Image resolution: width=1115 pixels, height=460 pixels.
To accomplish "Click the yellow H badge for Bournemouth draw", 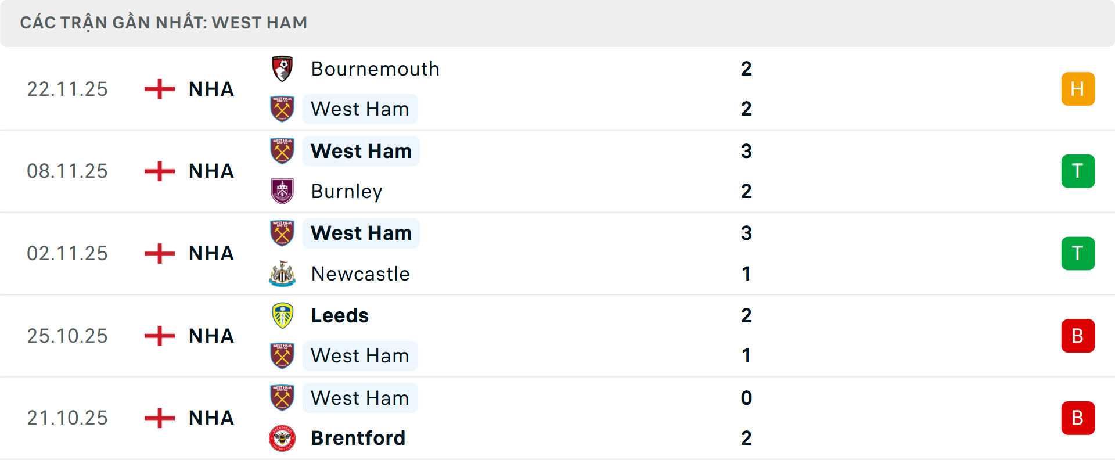I will coord(1078,89).
